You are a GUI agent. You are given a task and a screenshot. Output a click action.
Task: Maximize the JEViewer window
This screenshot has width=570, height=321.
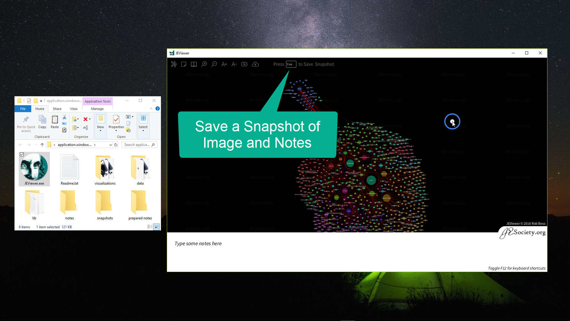point(527,53)
